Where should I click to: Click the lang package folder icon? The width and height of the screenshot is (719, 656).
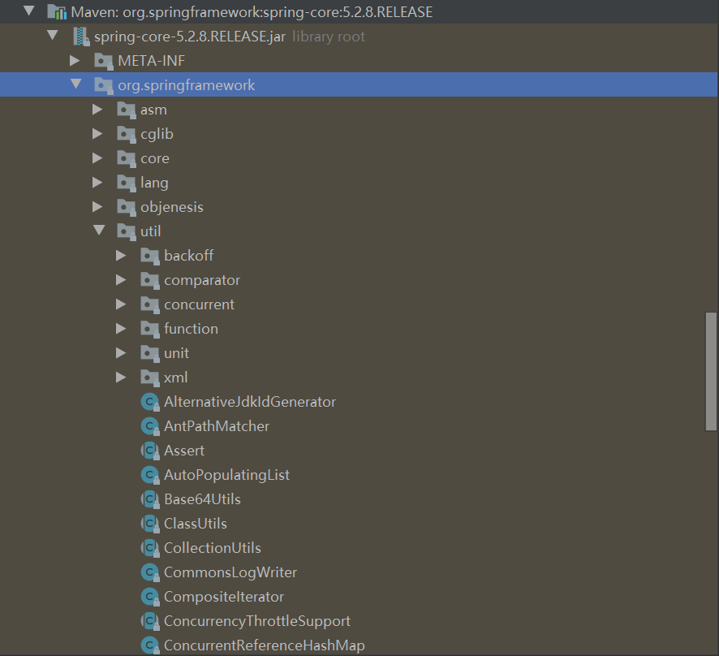click(x=127, y=183)
